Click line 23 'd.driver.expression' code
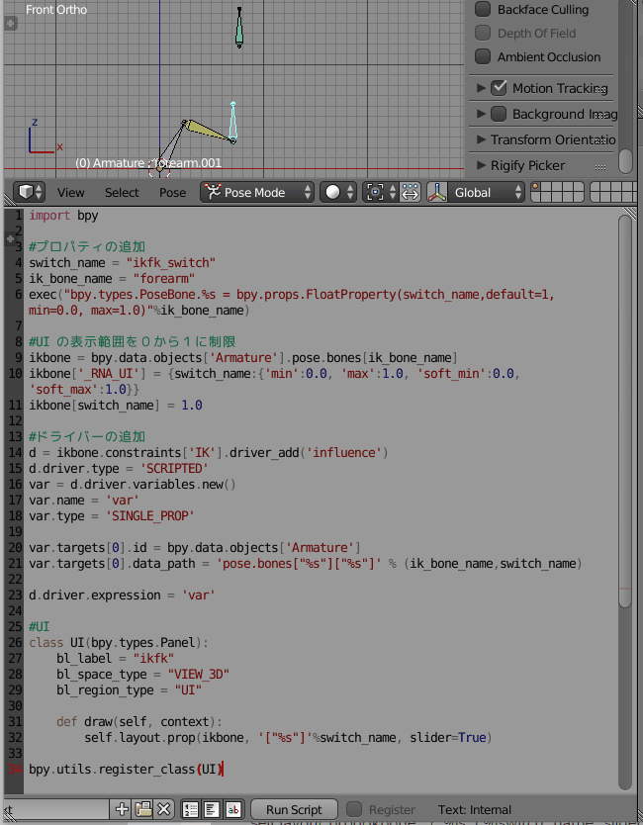Image resolution: width=643 pixels, height=825 pixels. [x=122, y=596]
